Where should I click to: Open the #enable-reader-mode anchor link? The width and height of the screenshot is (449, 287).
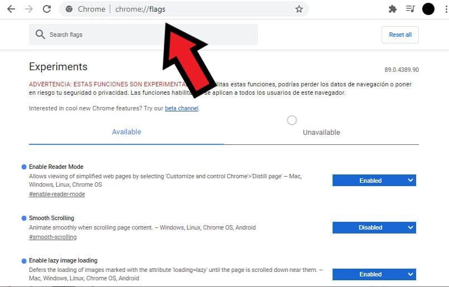(x=57, y=194)
